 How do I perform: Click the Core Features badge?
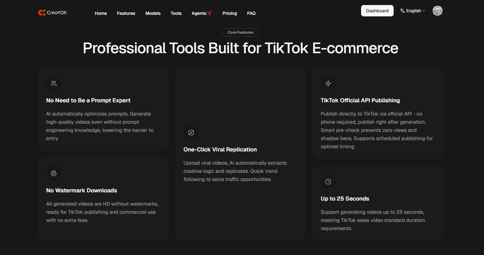[240, 32]
